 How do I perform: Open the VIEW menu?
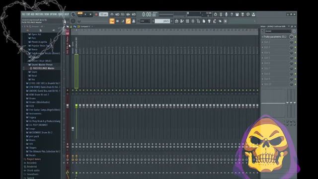tap(47, 14)
